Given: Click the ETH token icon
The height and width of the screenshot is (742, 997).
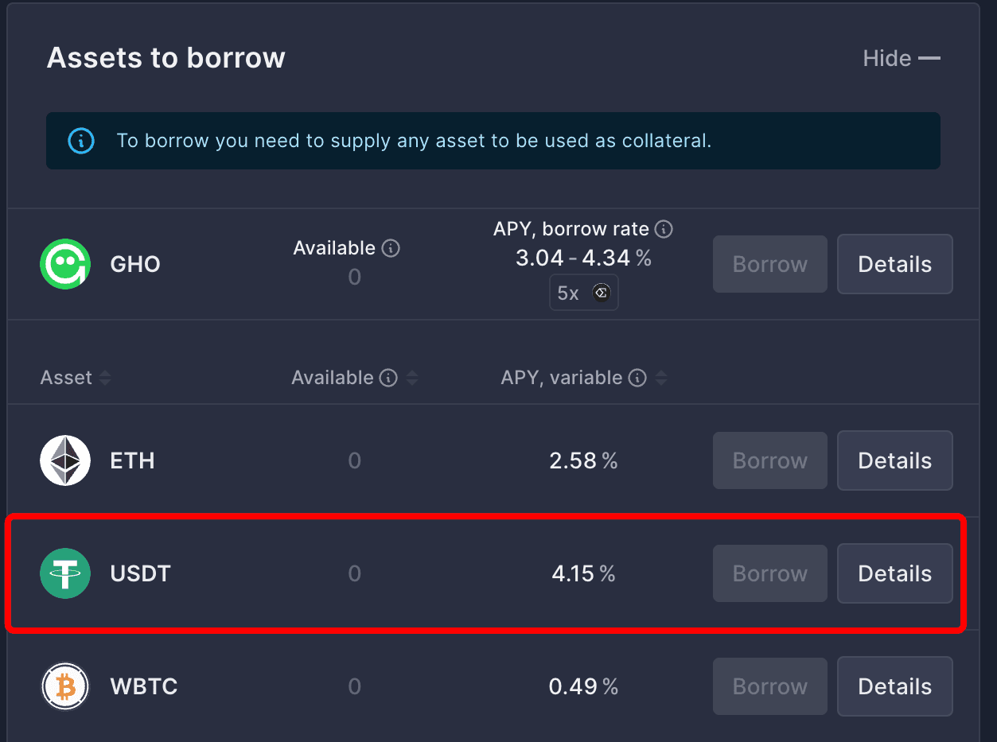Looking at the screenshot, I should (65, 460).
